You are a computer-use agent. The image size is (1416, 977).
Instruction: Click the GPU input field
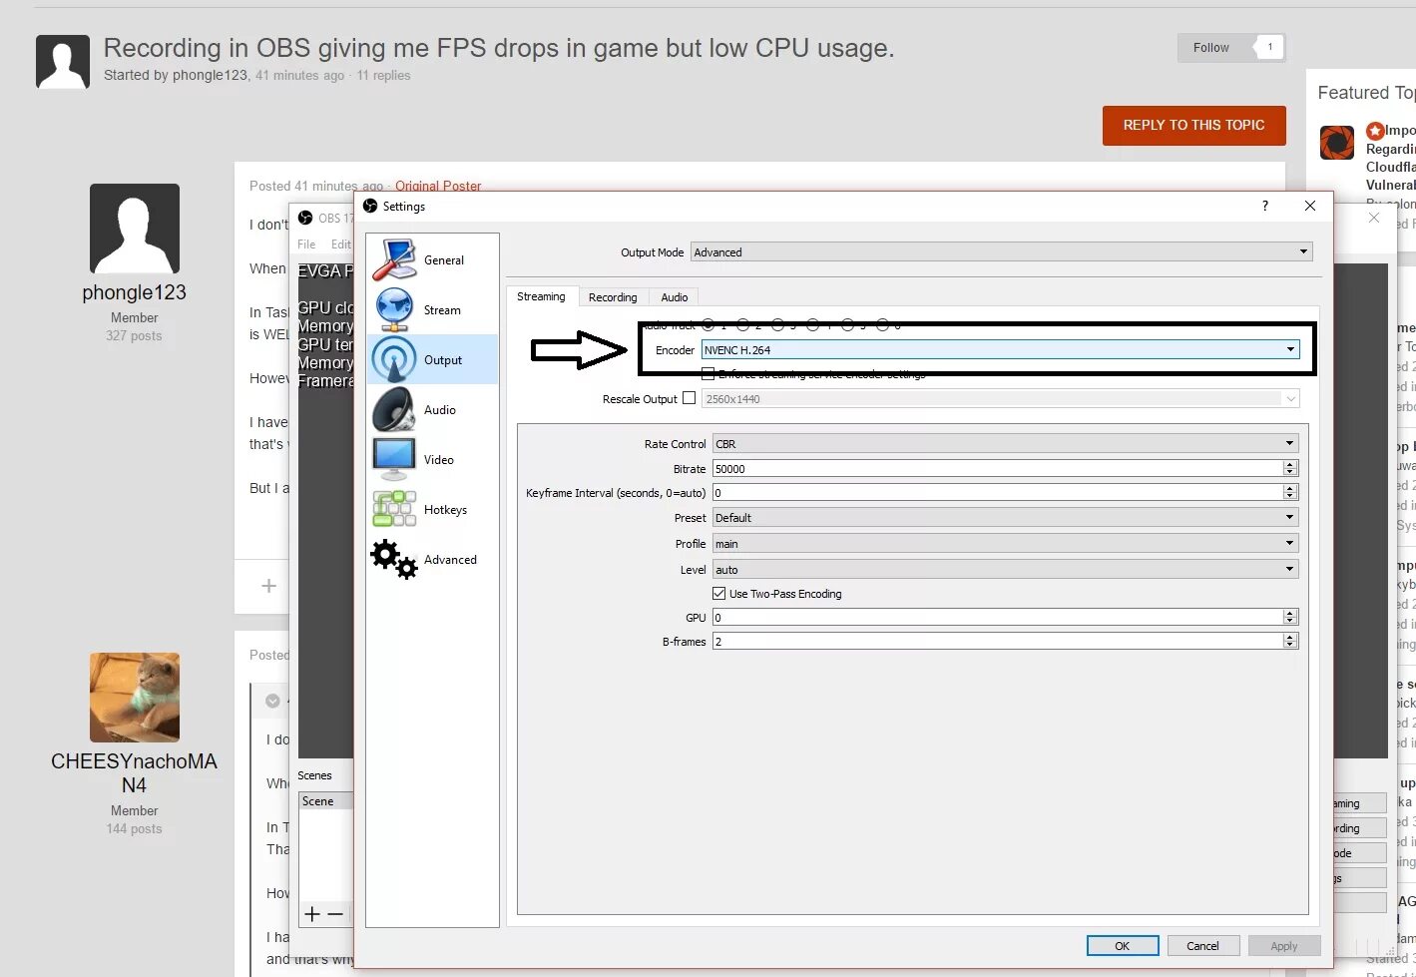998,618
